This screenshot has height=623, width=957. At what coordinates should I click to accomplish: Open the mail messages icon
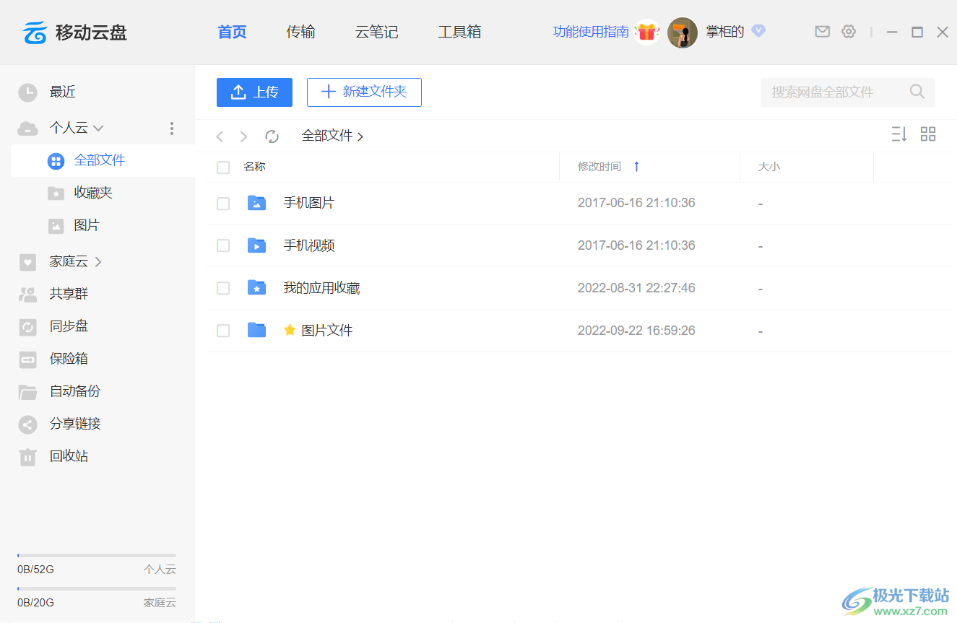[822, 32]
